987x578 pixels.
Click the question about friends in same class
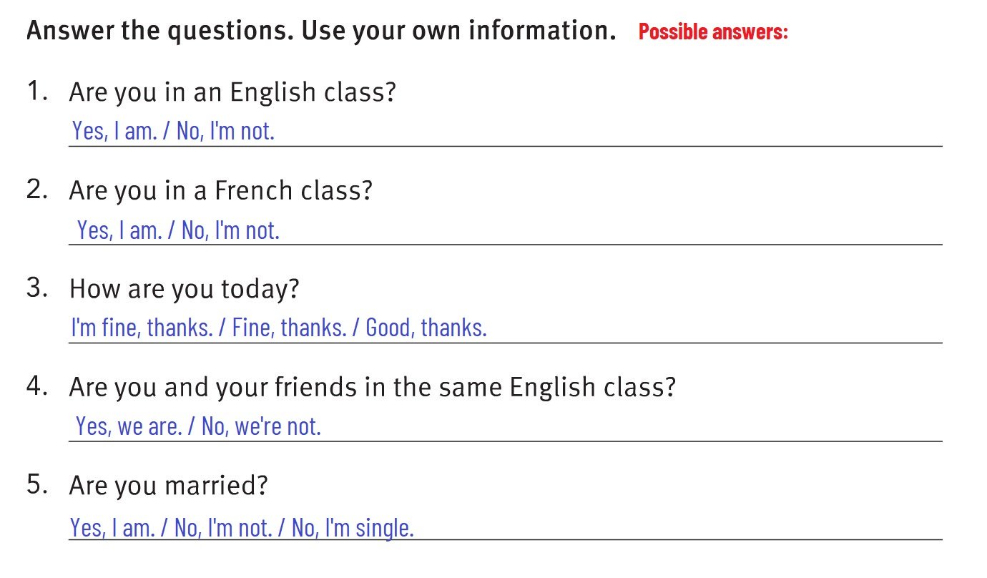point(372,387)
